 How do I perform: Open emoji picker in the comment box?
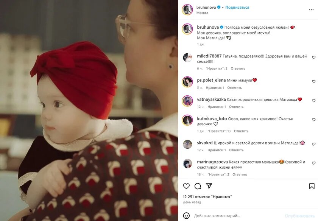point(186,216)
